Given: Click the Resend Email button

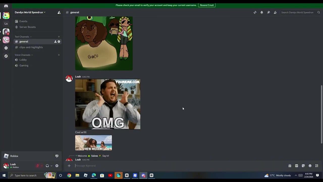Looking at the screenshot, I should pos(207,5).
